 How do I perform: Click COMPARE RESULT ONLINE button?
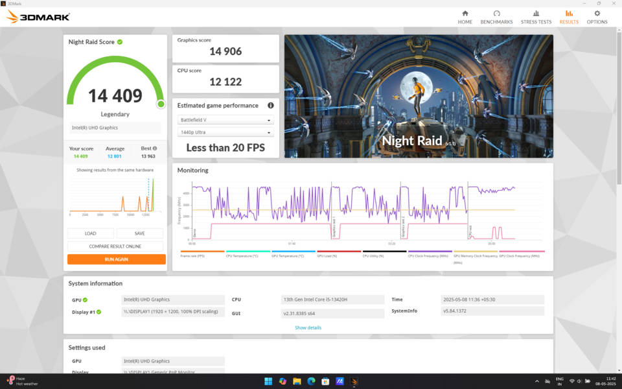pyautogui.click(x=115, y=246)
